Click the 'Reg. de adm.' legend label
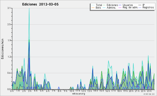 click(130, 8)
